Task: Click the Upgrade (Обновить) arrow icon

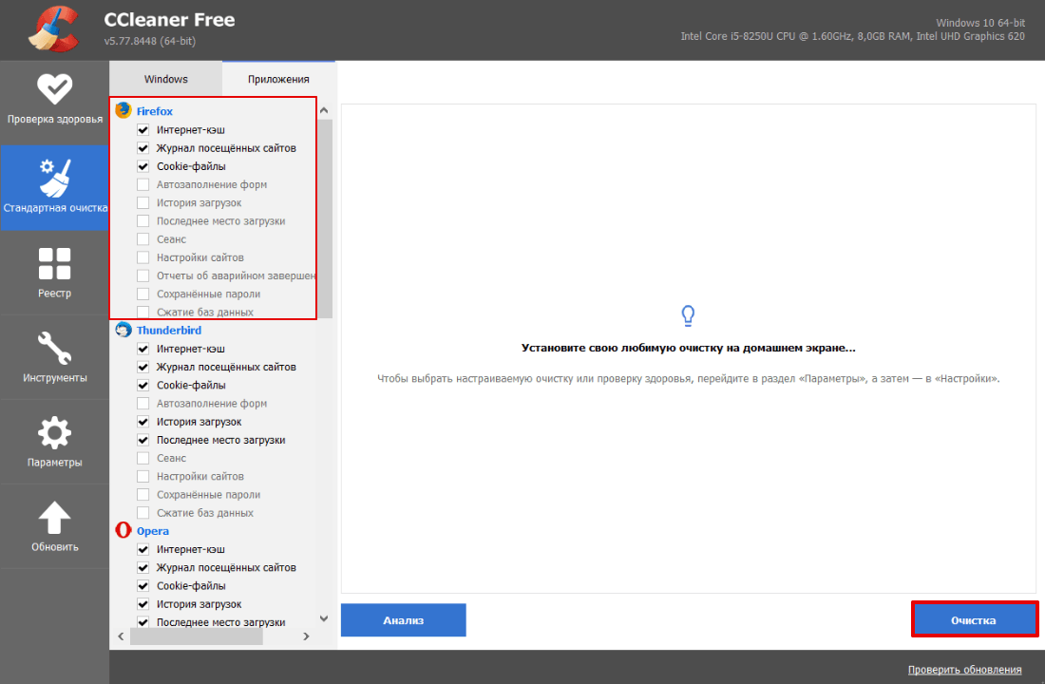Action: click(55, 518)
